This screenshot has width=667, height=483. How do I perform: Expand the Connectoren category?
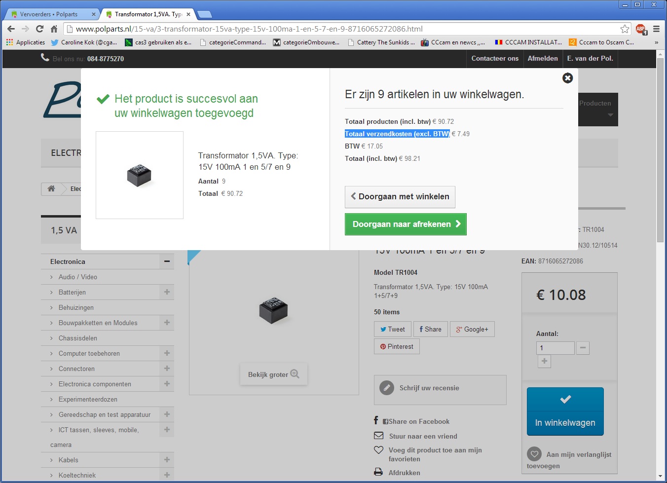[x=167, y=369]
